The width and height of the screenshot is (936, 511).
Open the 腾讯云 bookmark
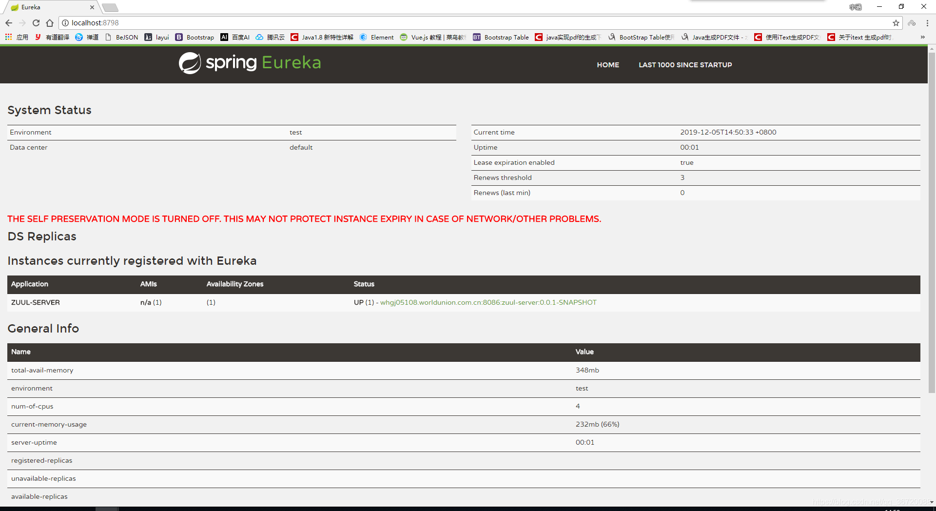pos(270,37)
